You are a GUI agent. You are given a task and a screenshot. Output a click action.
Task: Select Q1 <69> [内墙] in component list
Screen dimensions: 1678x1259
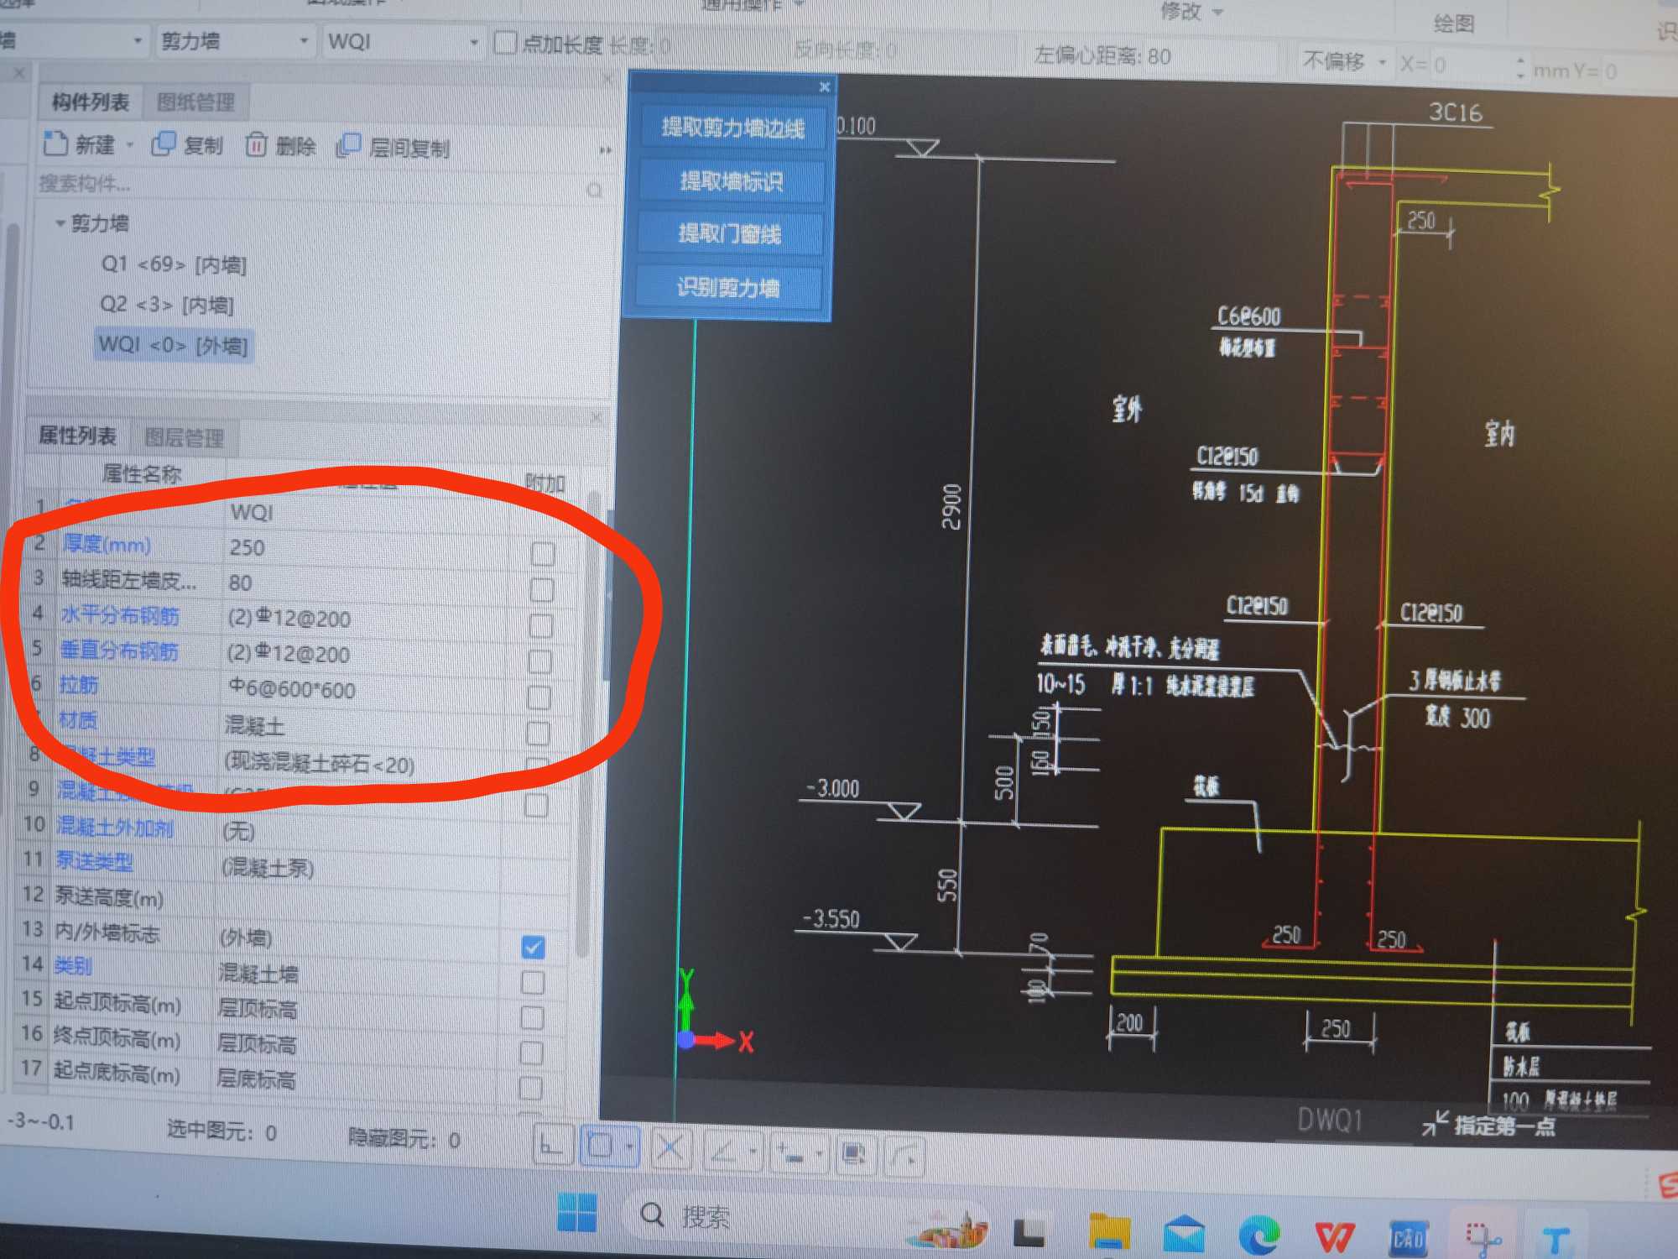tap(174, 264)
